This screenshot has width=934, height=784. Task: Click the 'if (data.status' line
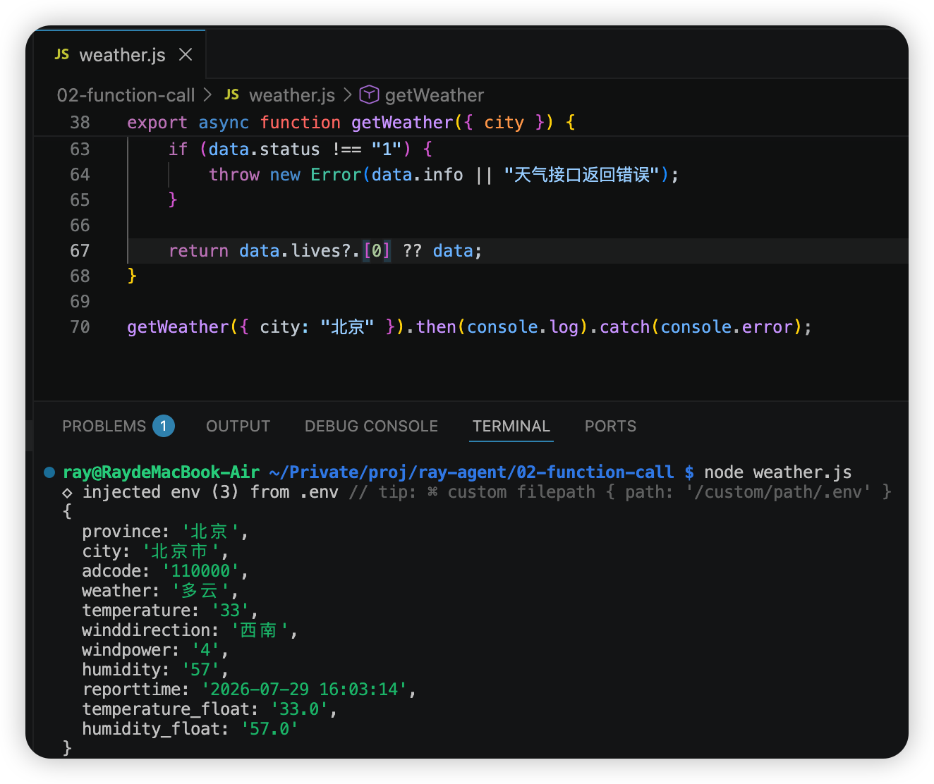[301, 149]
